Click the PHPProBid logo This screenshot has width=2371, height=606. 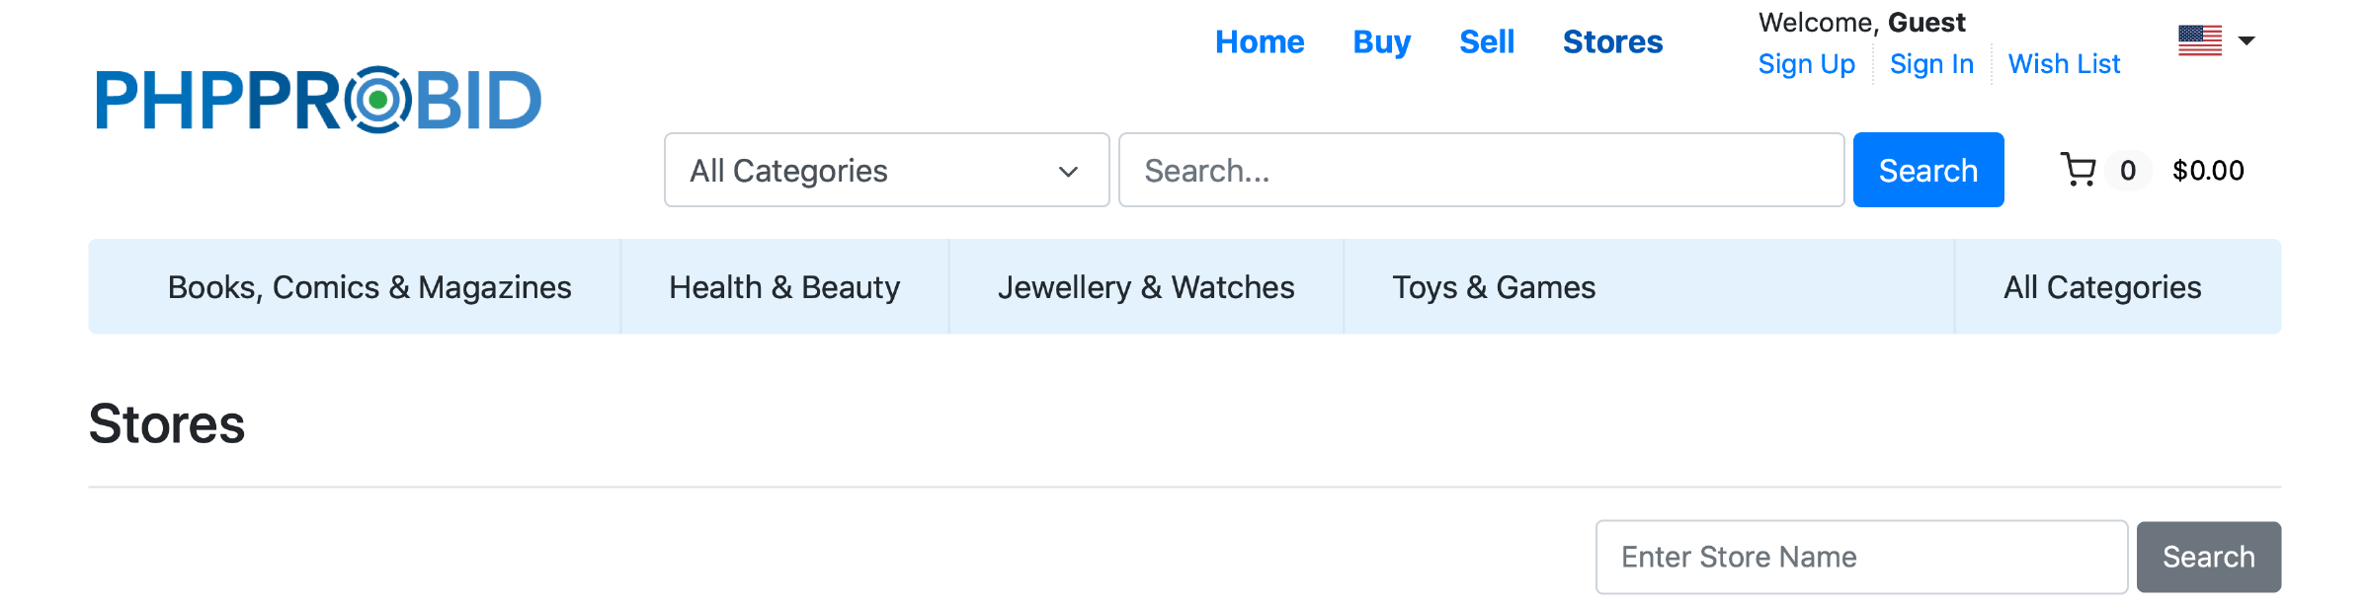[x=318, y=100]
